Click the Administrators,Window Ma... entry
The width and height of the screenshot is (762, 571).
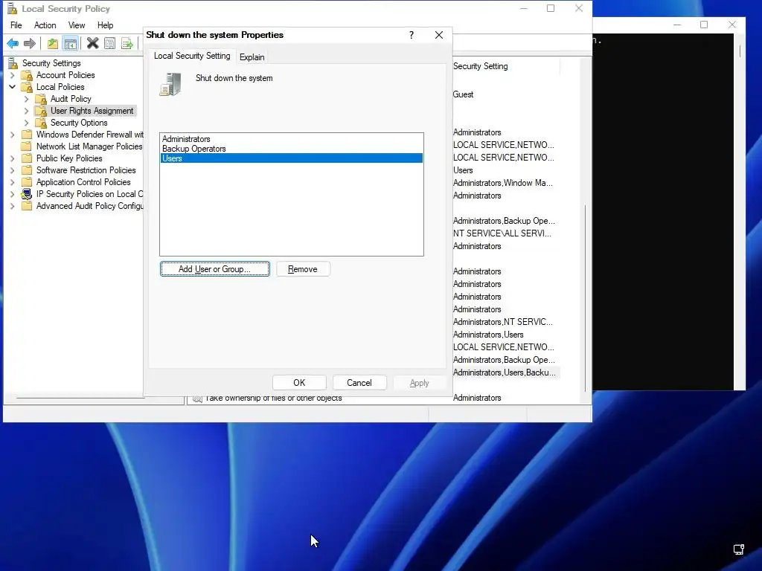click(x=502, y=183)
